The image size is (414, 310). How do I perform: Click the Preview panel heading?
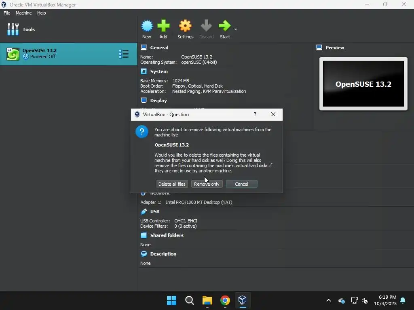(335, 48)
